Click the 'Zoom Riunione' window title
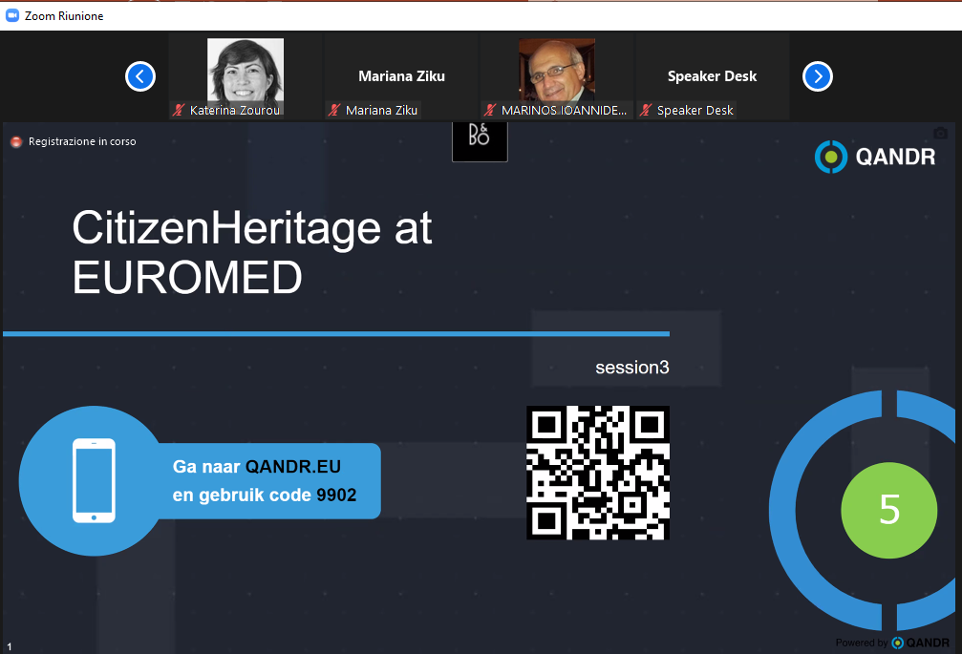Viewport: 962px width, 654px height. click(64, 16)
